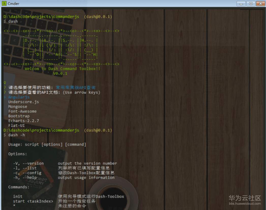
Task: Select Angularjs from the API document list
Action: [18, 97]
